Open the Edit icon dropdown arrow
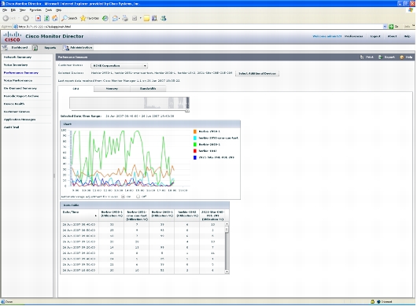This screenshot has width=417, height=306. click(x=140, y=18)
